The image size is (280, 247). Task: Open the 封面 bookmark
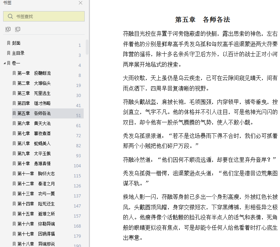[16, 43]
